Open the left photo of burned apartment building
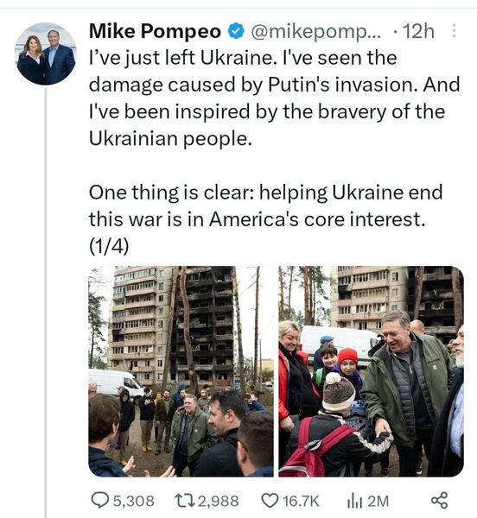 coord(181,371)
